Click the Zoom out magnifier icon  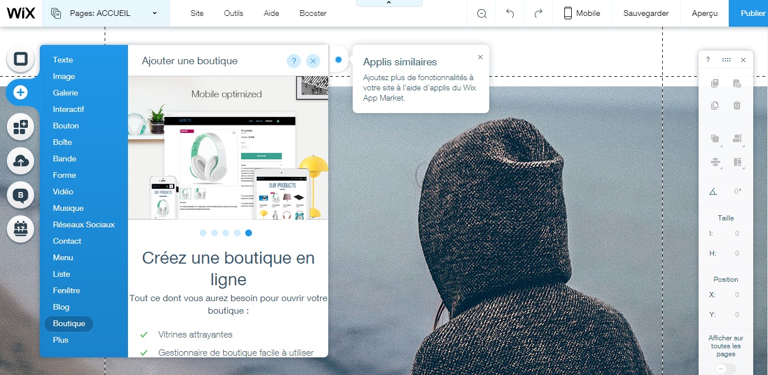481,13
